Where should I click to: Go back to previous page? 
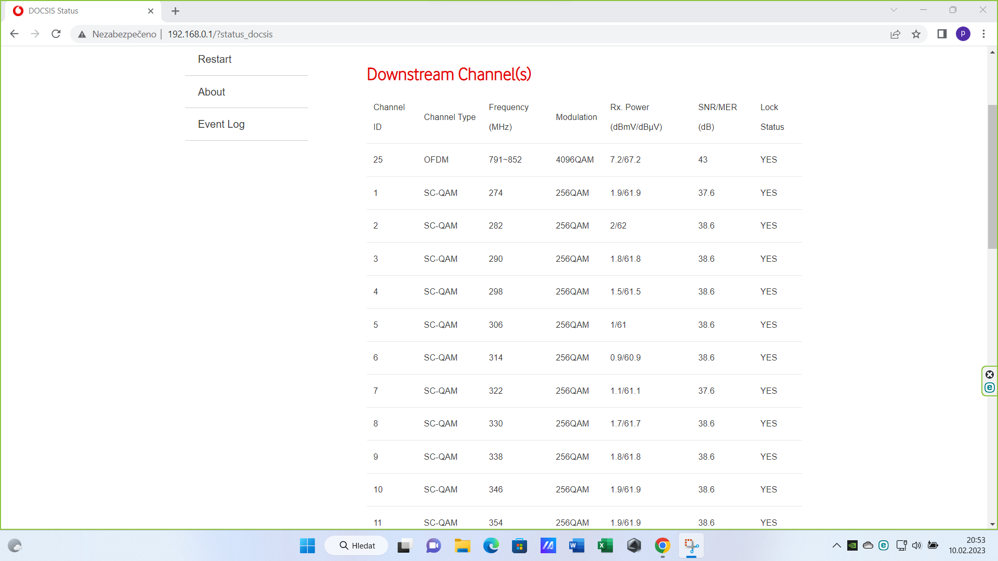point(14,34)
